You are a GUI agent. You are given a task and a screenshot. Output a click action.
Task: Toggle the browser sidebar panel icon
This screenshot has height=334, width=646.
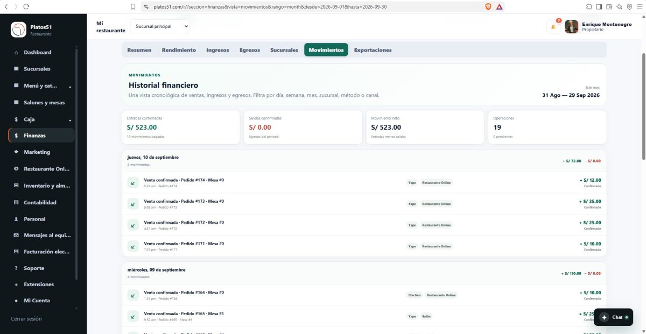pos(600,6)
